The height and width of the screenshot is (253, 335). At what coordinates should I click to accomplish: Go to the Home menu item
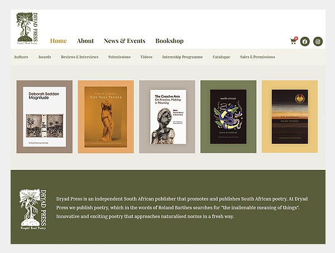[58, 41]
